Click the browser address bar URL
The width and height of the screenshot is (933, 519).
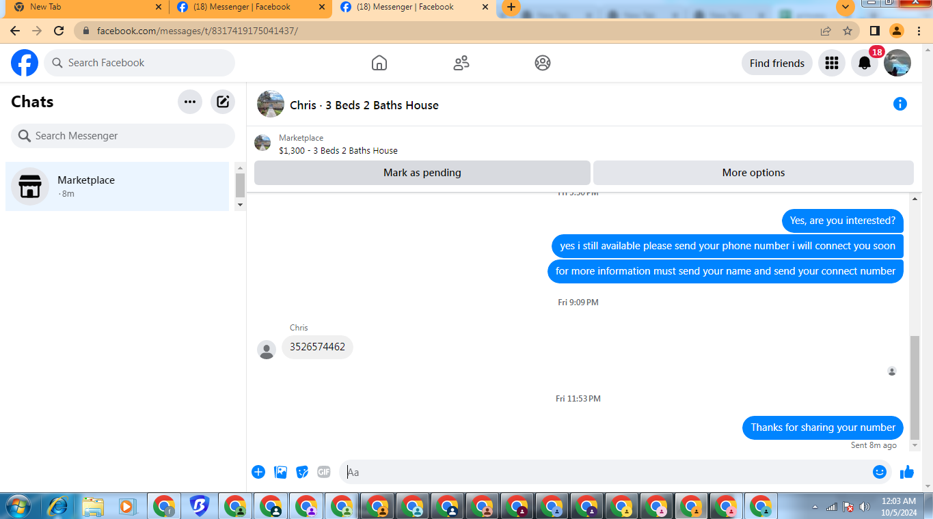pos(198,31)
